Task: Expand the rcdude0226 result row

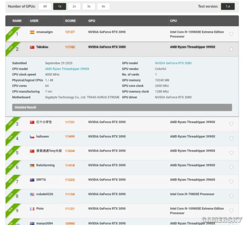Action: pos(231,196)
